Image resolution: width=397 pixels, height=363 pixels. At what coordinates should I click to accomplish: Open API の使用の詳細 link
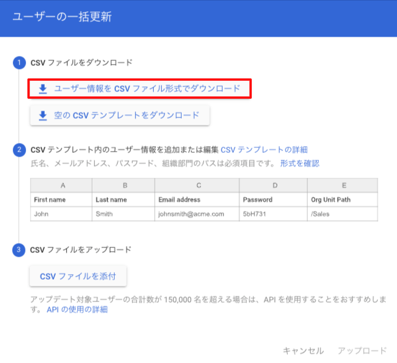click(77, 310)
